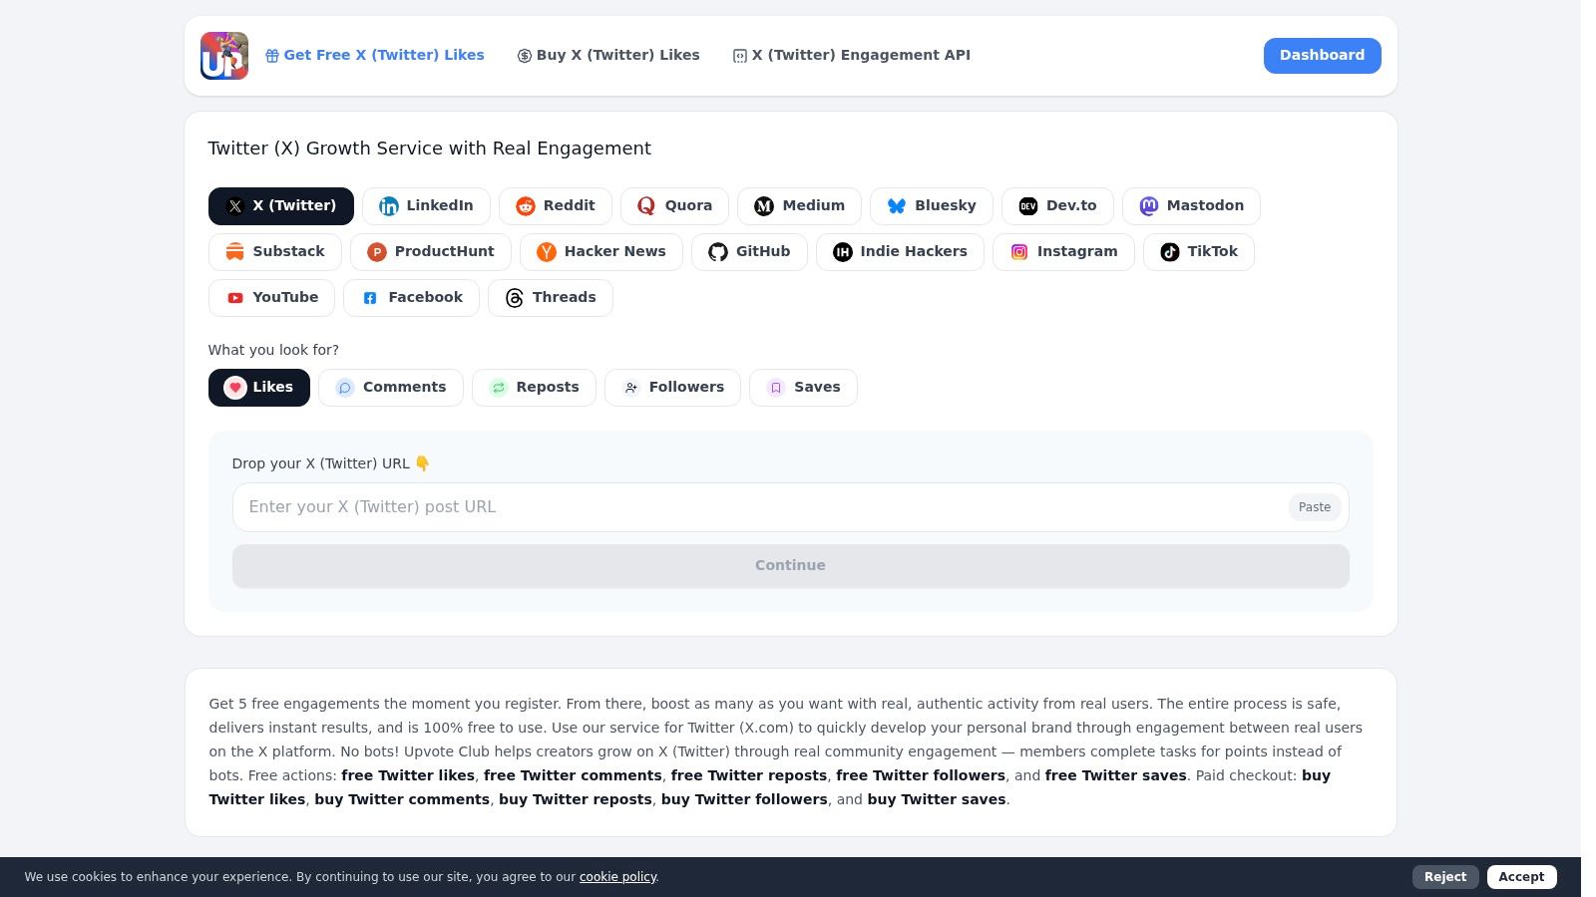
Task: Click the Paste button
Action: (x=1315, y=507)
